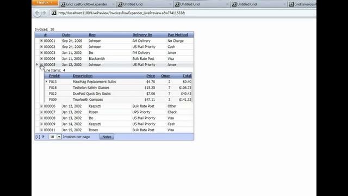348x196 pixels.
Task: Switch to third Untitled Grid tab
Action: [259, 4]
